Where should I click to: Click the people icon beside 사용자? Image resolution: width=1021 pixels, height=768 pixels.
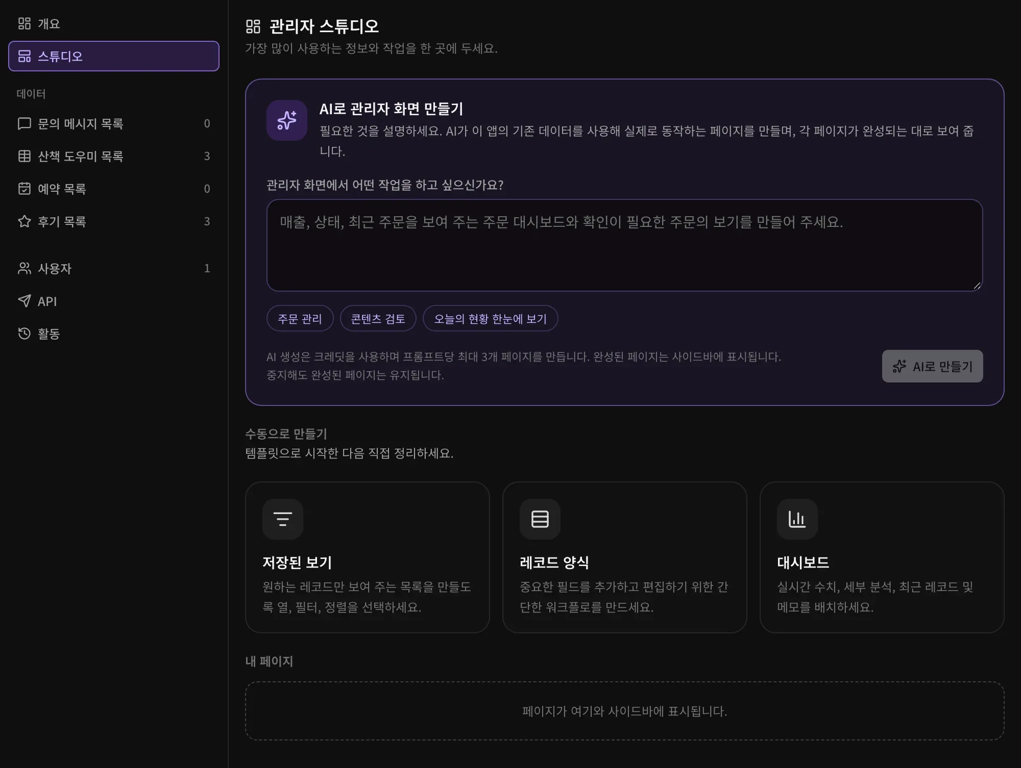[24, 268]
